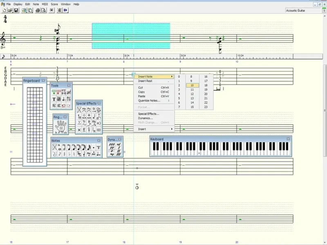The image size is (327, 245).
Task: Toggle the ppp dynamic marking
Action: point(112,145)
